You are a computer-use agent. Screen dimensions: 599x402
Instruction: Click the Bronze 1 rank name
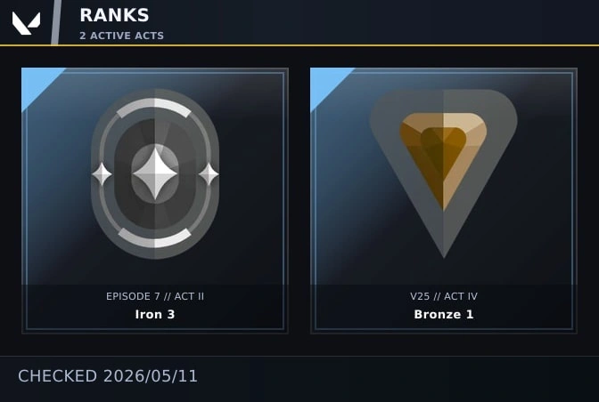[x=444, y=314]
